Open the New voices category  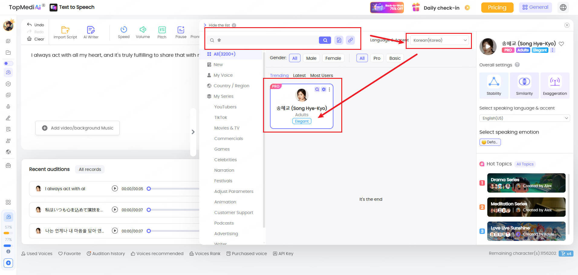pyautogui.click(x=215, y=65)
